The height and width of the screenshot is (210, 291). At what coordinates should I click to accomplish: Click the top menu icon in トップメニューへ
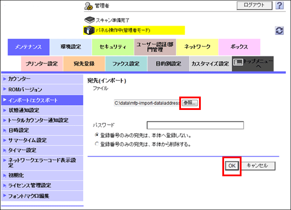click(x=238, y=62)
